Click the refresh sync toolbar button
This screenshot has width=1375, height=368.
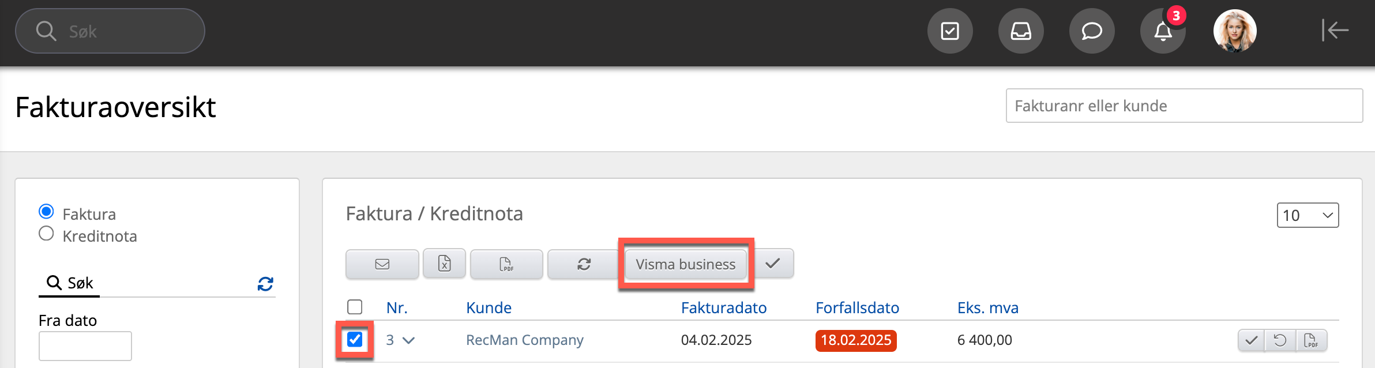tap(584, 264)
